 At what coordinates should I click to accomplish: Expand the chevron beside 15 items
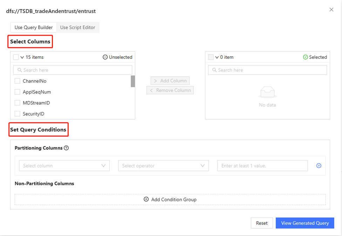tap(22, 57)
